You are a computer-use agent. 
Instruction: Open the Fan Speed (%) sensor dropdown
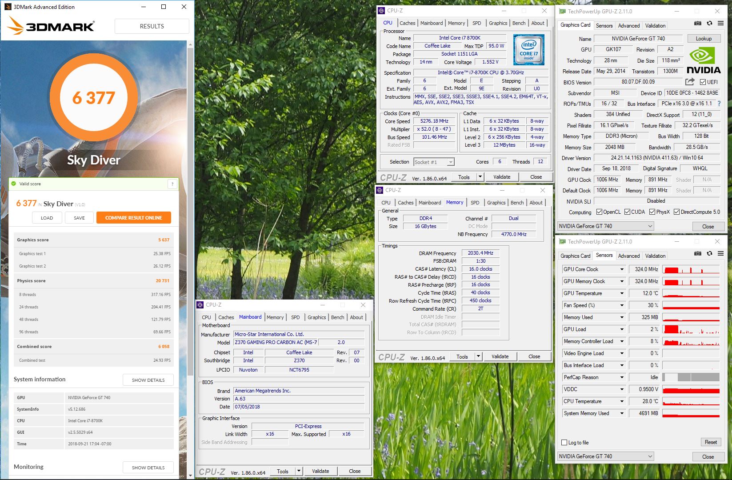coord(622,305)
